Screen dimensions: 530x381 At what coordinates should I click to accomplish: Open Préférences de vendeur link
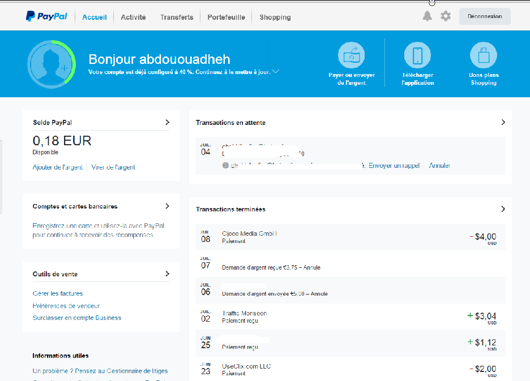coord(66,306)
